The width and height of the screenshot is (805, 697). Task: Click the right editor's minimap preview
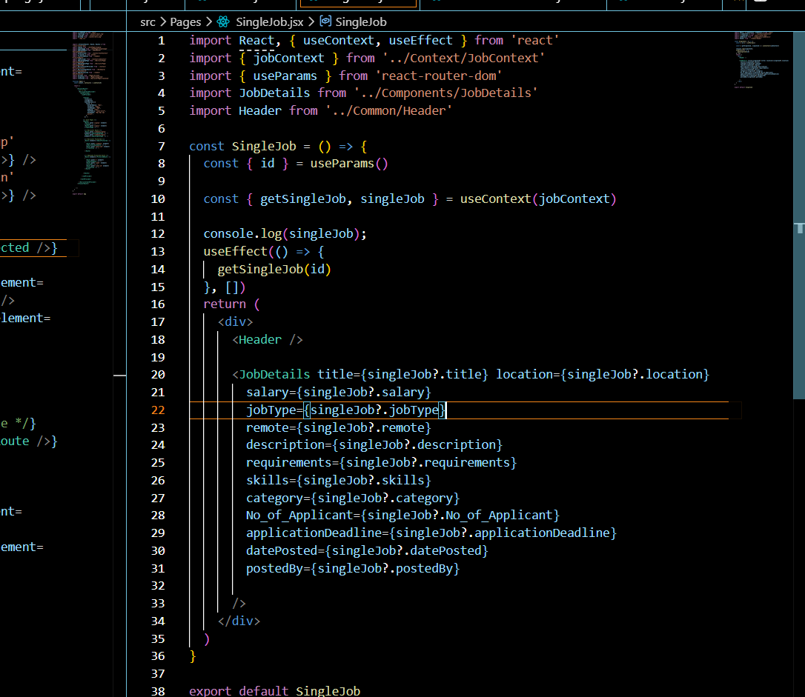point(762,61)
